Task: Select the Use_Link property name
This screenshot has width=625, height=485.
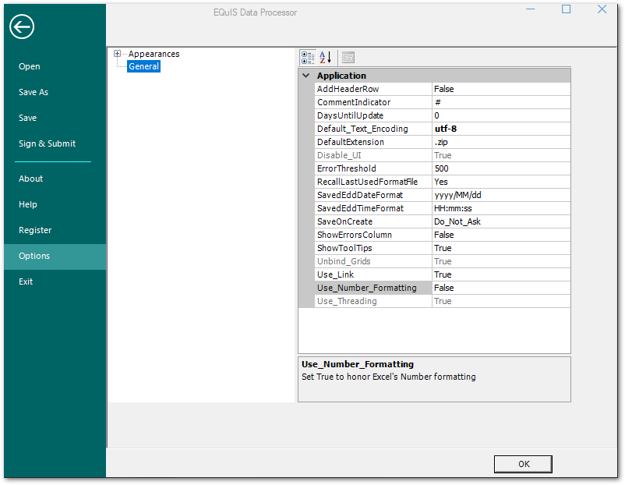Action: pos(373,274)
